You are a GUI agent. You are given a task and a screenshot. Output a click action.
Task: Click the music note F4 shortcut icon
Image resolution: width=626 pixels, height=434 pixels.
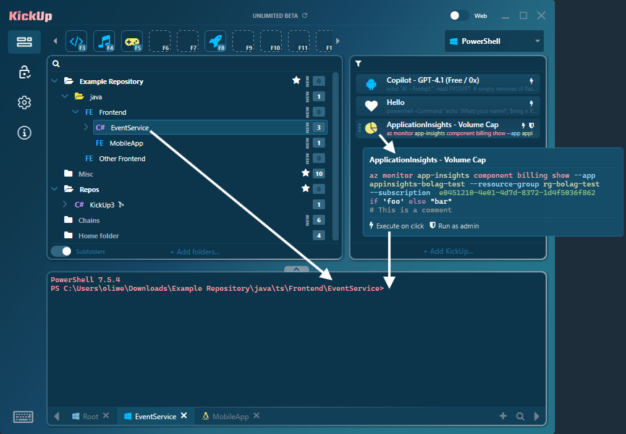tap(104, 41)
